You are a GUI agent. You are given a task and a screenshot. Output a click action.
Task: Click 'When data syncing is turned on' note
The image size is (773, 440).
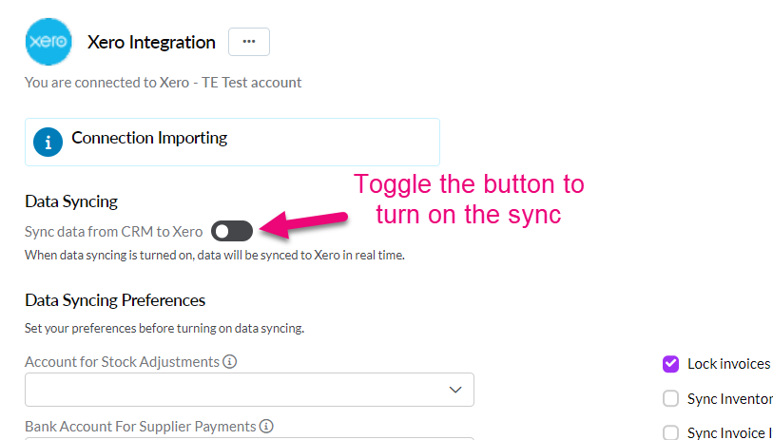(215, 256)
